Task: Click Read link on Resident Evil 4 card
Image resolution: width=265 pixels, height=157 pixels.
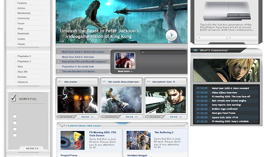Action: pos(176,117)
